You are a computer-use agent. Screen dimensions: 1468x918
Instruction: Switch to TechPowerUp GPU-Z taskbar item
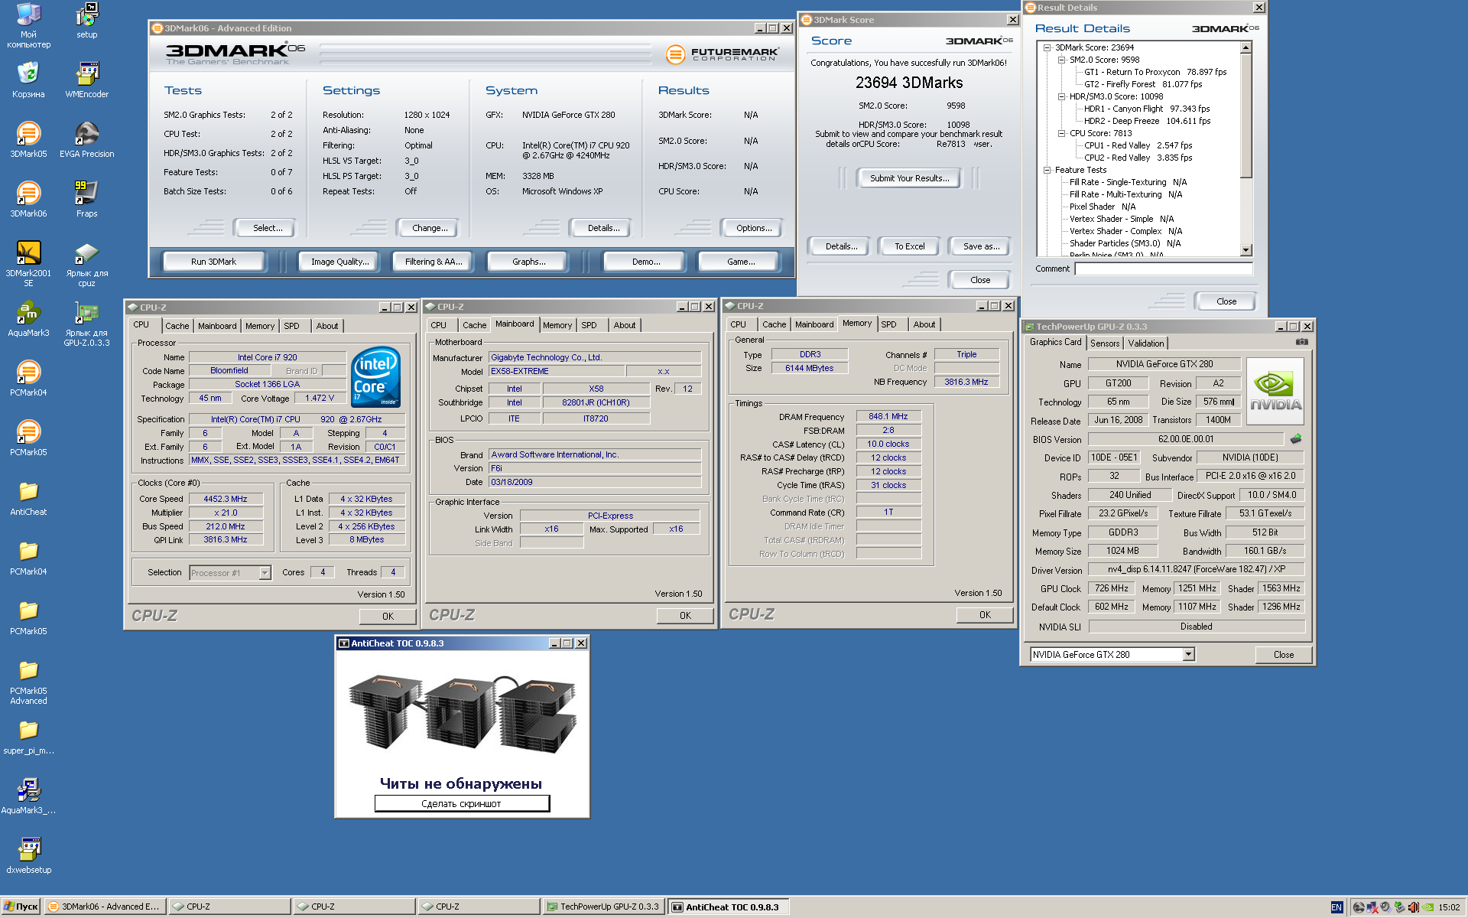click(604, 907)
